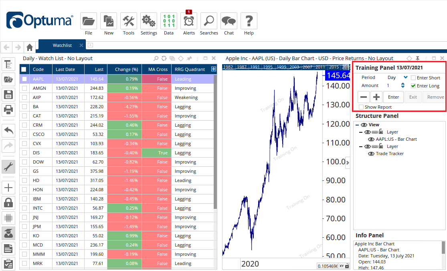Toggle training mode graduate icon

click(x=8, y=233)
